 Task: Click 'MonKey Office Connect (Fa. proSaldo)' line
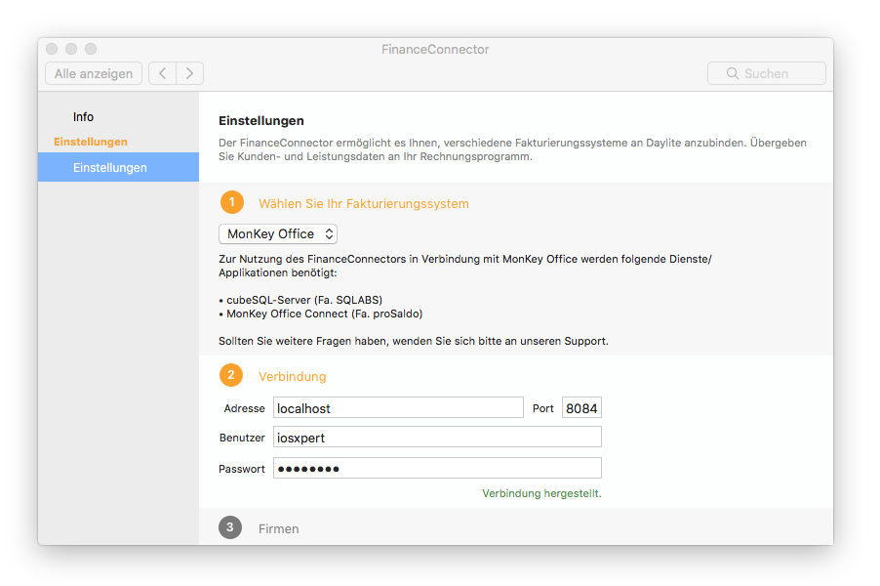pos(321,314)
